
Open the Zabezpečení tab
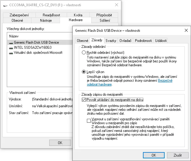19,15
